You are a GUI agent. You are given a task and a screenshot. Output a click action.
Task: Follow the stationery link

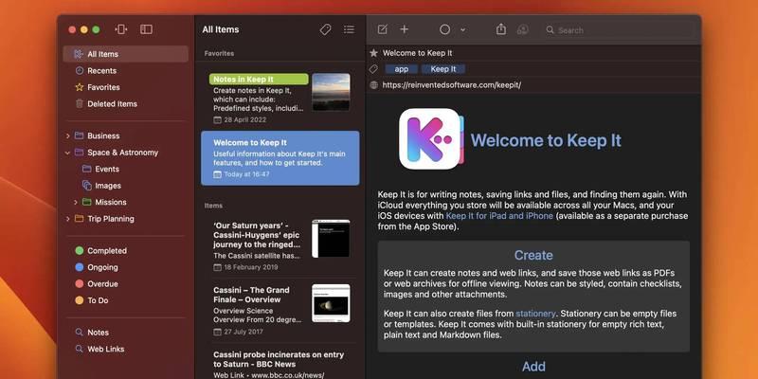[535, 314]
